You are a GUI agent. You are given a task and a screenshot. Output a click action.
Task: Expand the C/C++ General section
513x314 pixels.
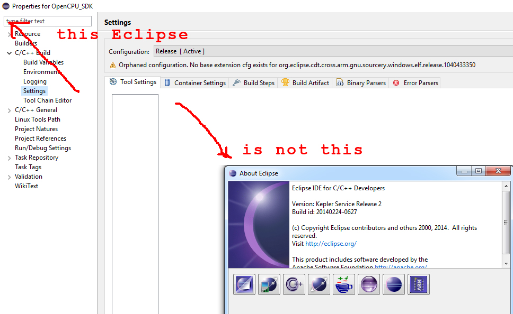tap(9, 109)
